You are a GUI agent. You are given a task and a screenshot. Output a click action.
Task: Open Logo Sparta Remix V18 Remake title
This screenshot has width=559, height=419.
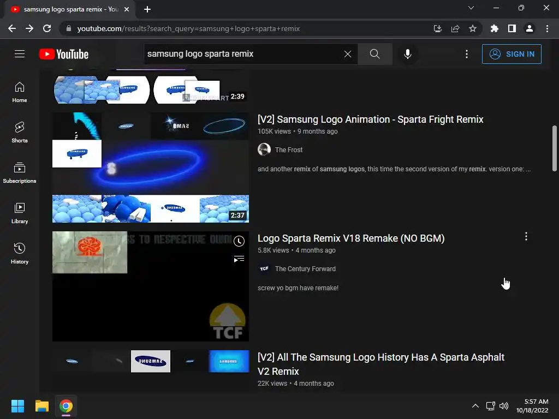[351, 238]
